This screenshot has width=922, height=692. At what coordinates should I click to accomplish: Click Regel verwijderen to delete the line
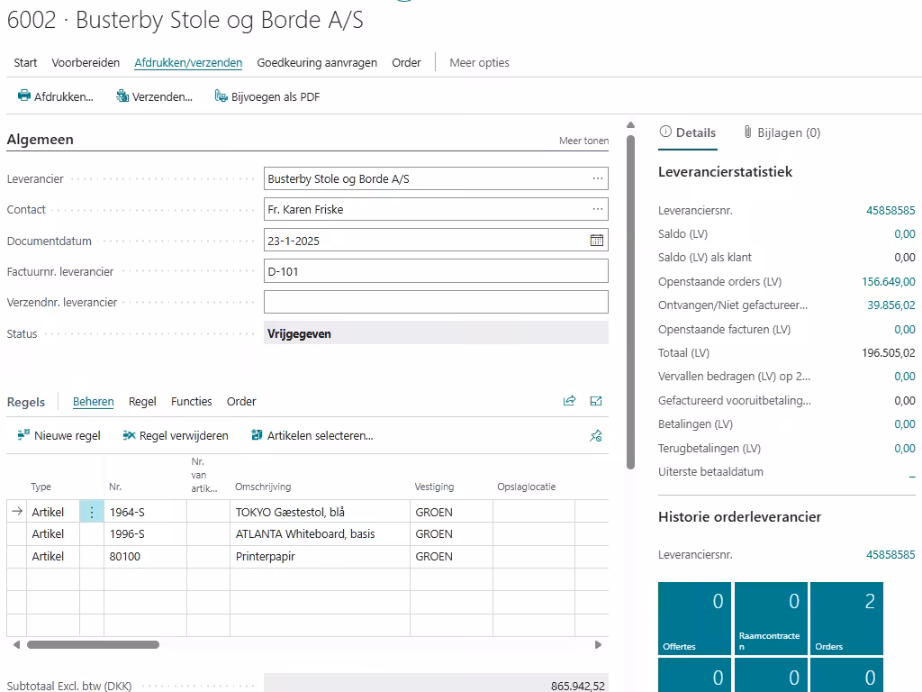pyautogui.click(x=176, y=436)
